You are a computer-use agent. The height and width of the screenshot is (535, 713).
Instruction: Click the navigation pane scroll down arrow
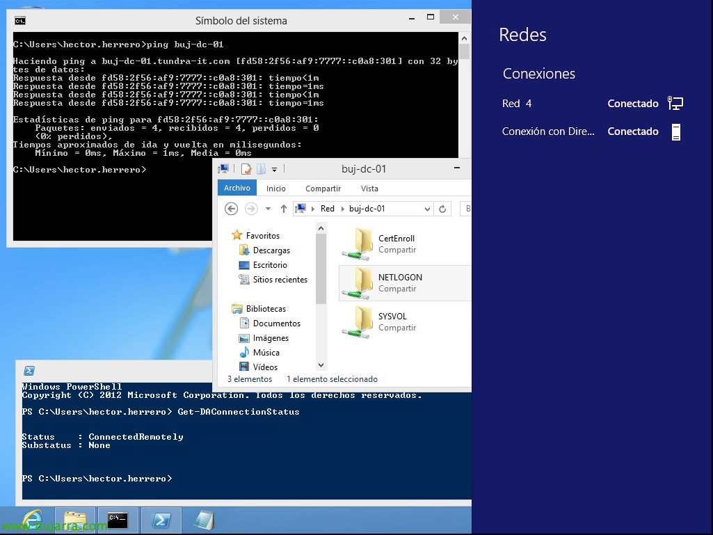tap(321, 365)
